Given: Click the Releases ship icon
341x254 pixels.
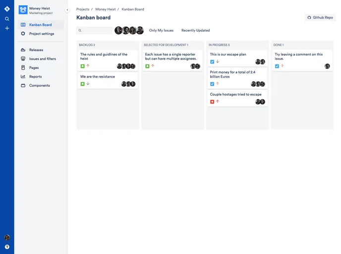Looking at the screenshot, I should (23, 50).
